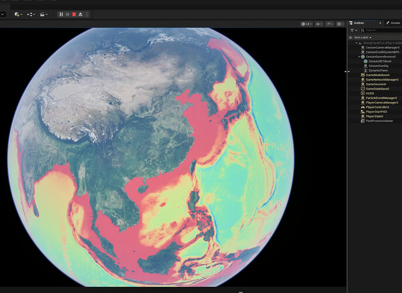Open the add content cube dropdown
Screen dimensions: 402x293
click(x=19, y=15)
